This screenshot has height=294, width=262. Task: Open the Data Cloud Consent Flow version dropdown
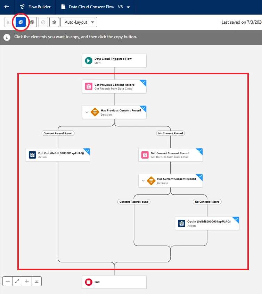(128, 7)
